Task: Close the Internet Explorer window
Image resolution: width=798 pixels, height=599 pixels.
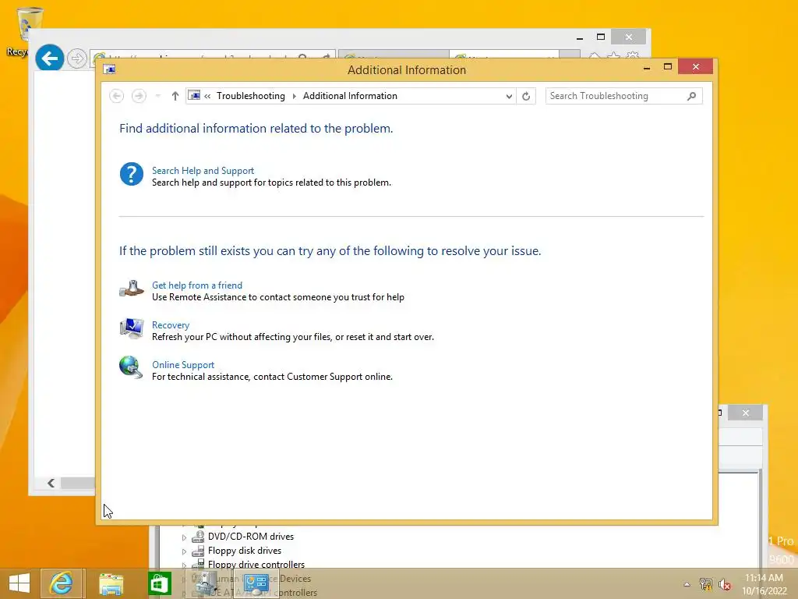Action: click(629, 37)
